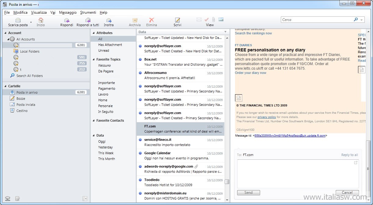This screenshot has height=205, width=373.
Task: Click the search magnifier icon in Cerca box
Action: point(356,20)
